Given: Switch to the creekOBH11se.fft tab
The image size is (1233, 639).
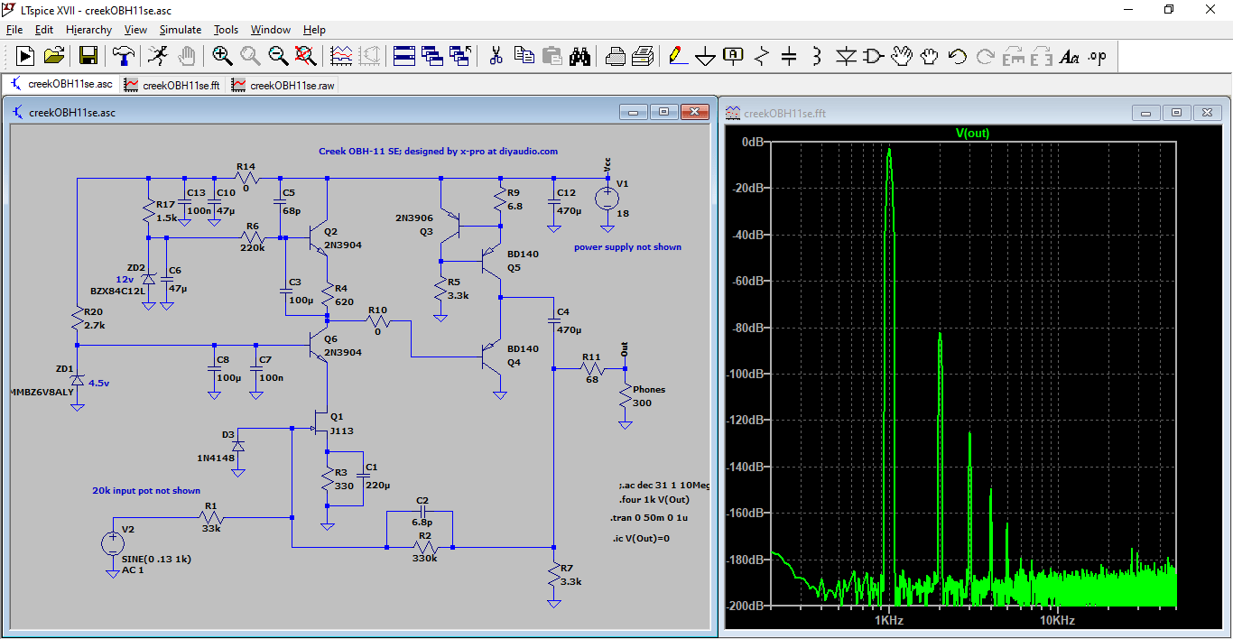Looking at the screenshot, I should [172, 85].
